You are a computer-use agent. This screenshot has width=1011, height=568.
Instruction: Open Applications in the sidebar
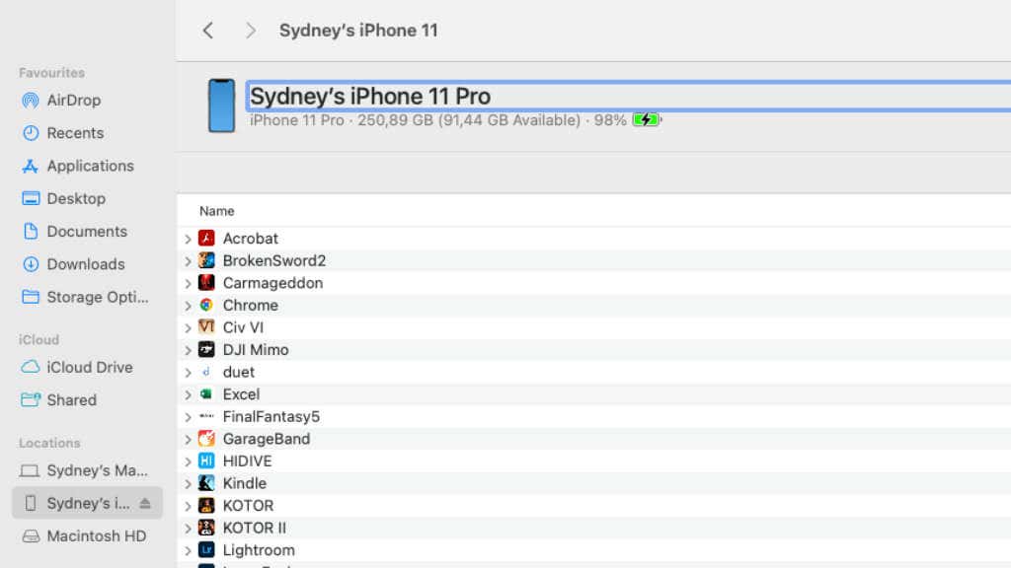(90, 166)
